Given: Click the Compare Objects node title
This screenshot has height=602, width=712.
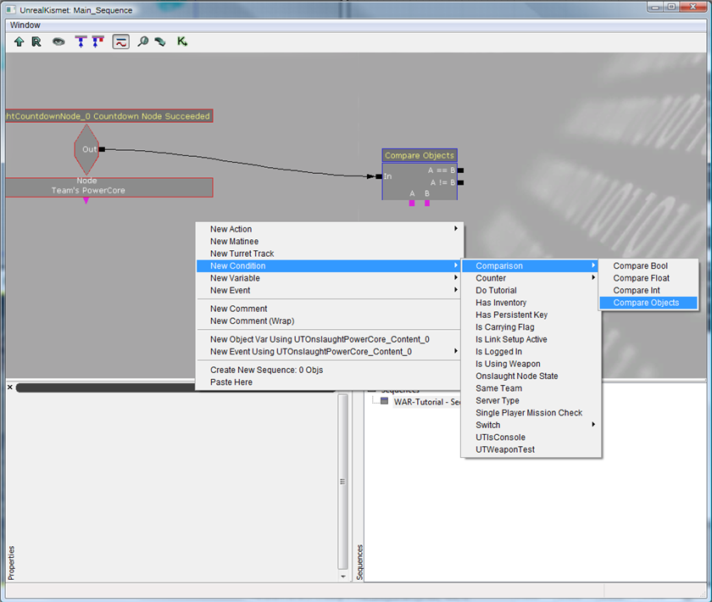Looking at the screenshot, I should click(420, 155).
